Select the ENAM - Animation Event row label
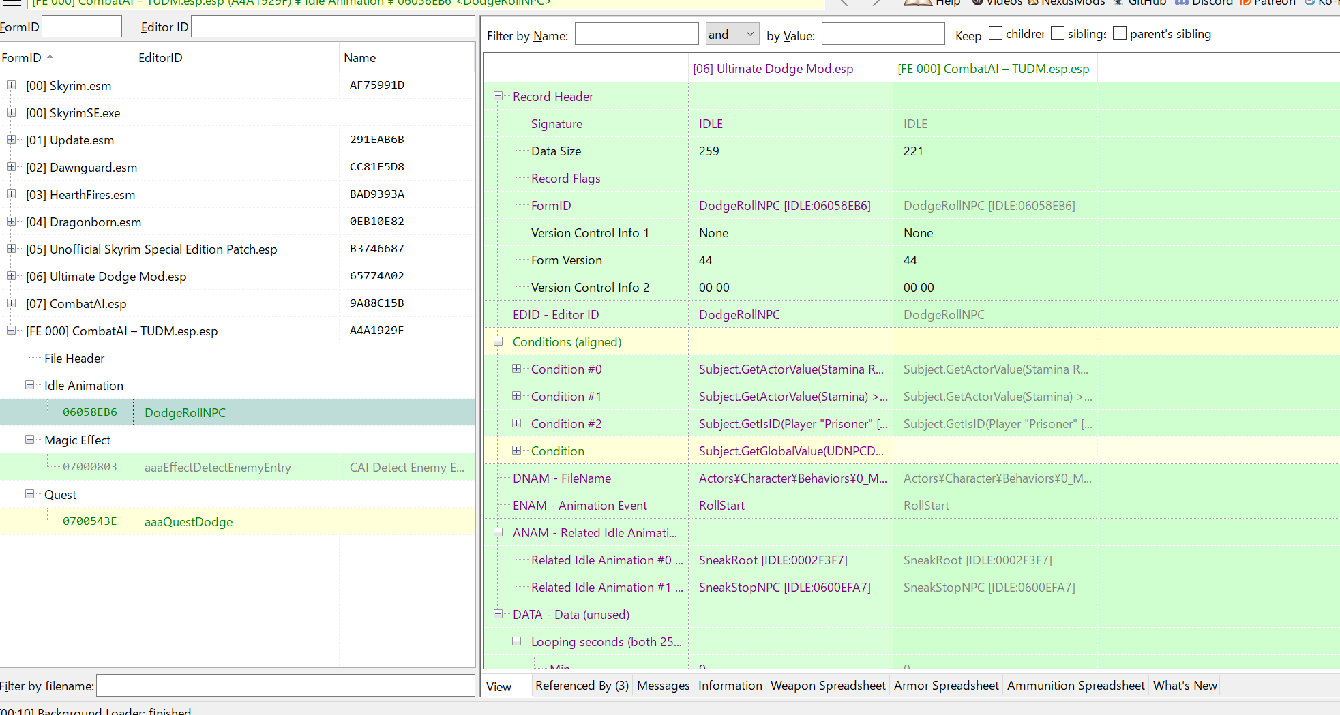 tap(580, 505)
